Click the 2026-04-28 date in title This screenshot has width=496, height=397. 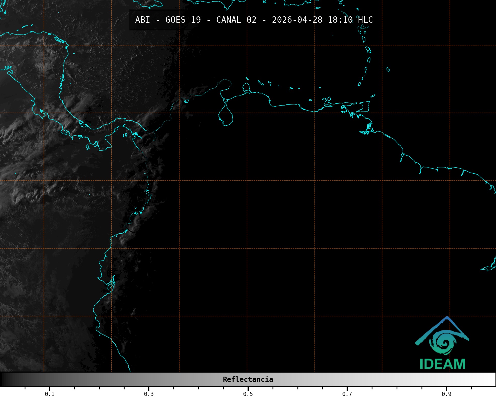[x=297, y=20]
